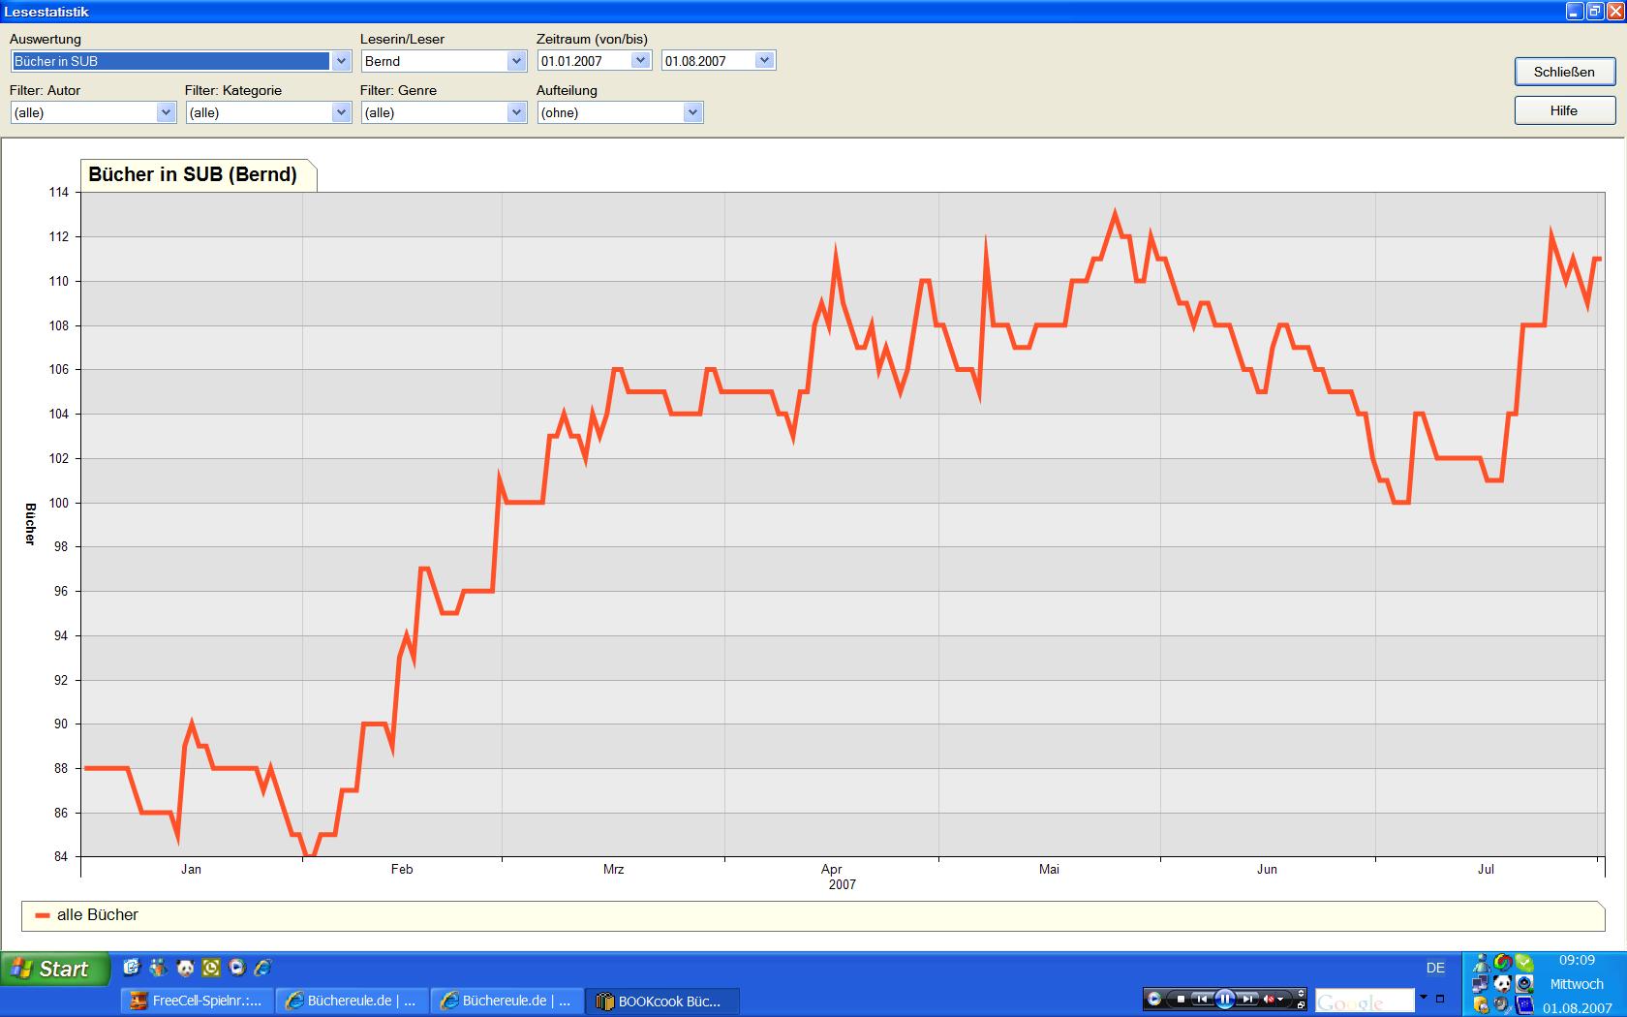Screen dimensions: 1627x1017
Task: Pause playback in the media player toolbar
Action: 1224,999
